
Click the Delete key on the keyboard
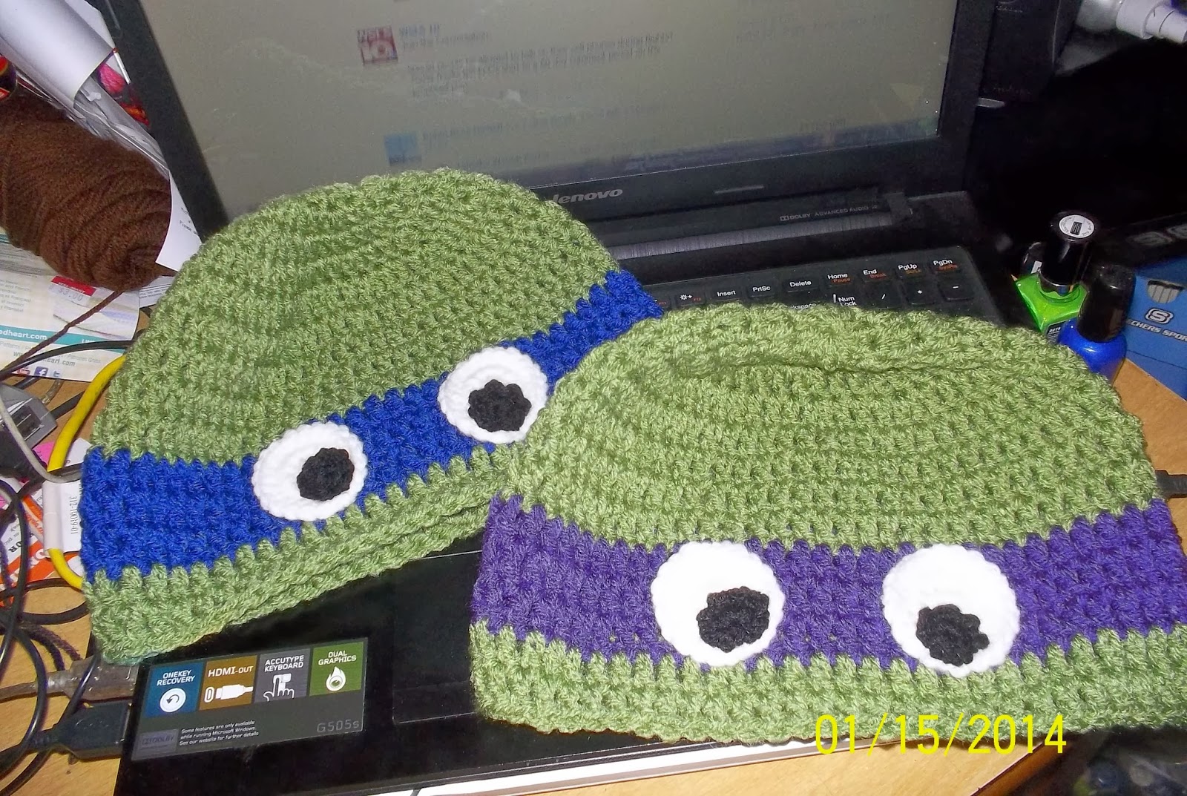click(x=800, y=284)
